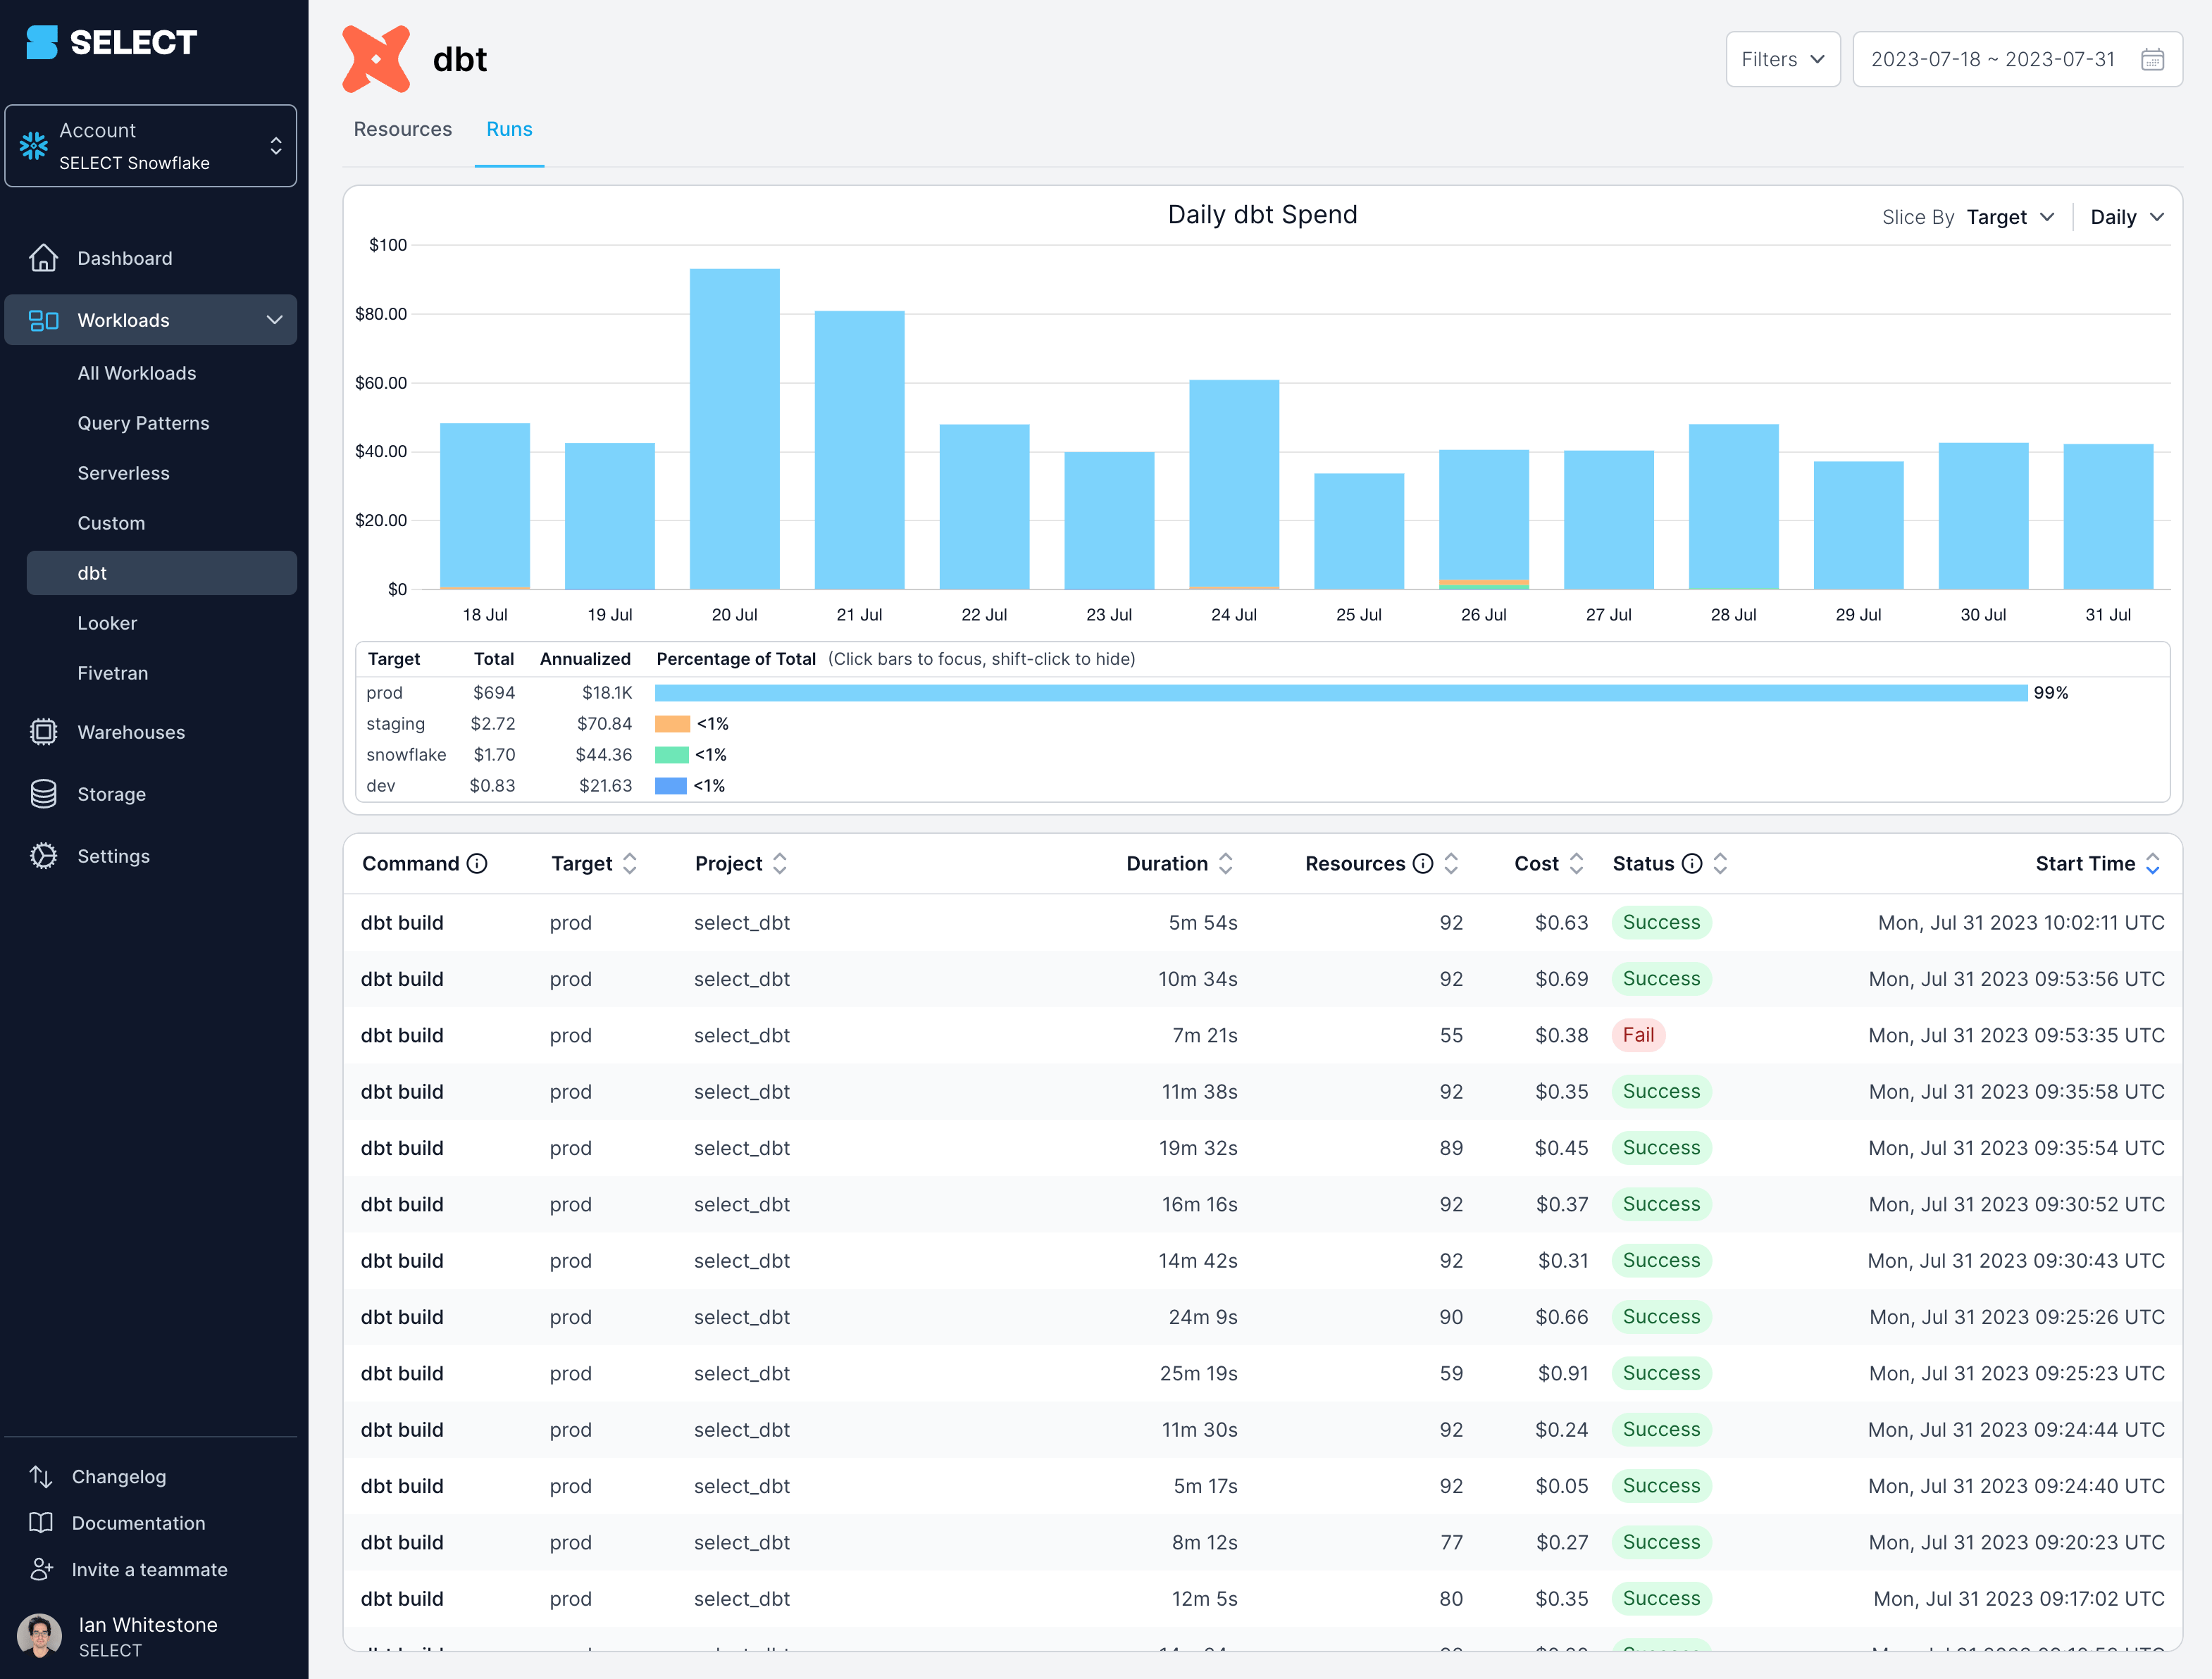The height and width of the screenshot is (1679, 2212).
Task: Click the run started at 09:17:02 UTC
Action: (1263, 1598)
